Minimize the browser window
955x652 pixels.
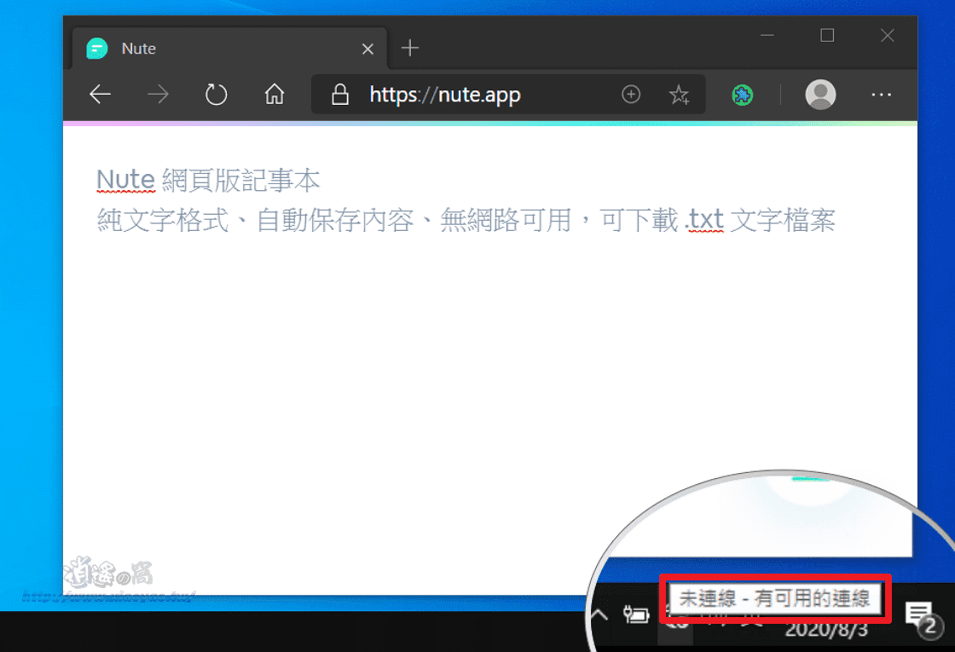[x=767, y=35]
